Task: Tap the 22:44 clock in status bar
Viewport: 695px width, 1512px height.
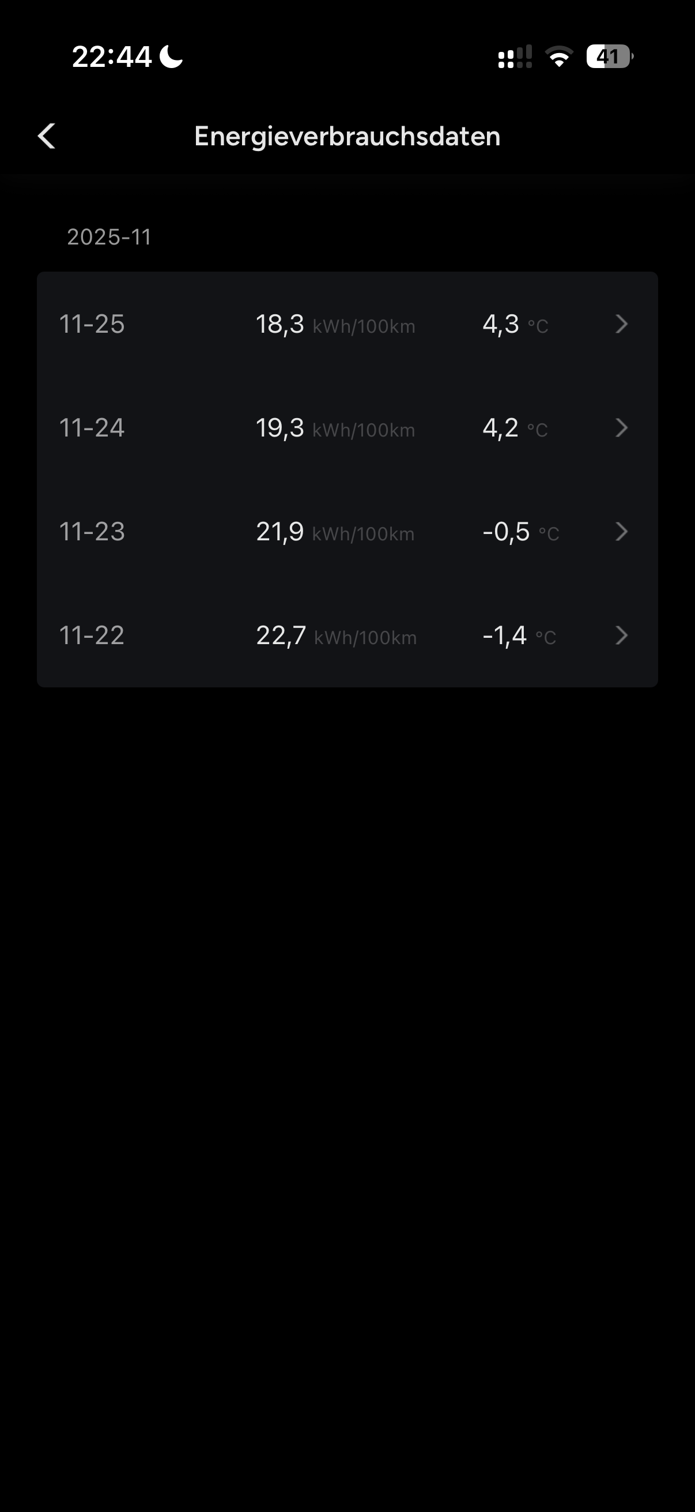Action: coord(111,57)
